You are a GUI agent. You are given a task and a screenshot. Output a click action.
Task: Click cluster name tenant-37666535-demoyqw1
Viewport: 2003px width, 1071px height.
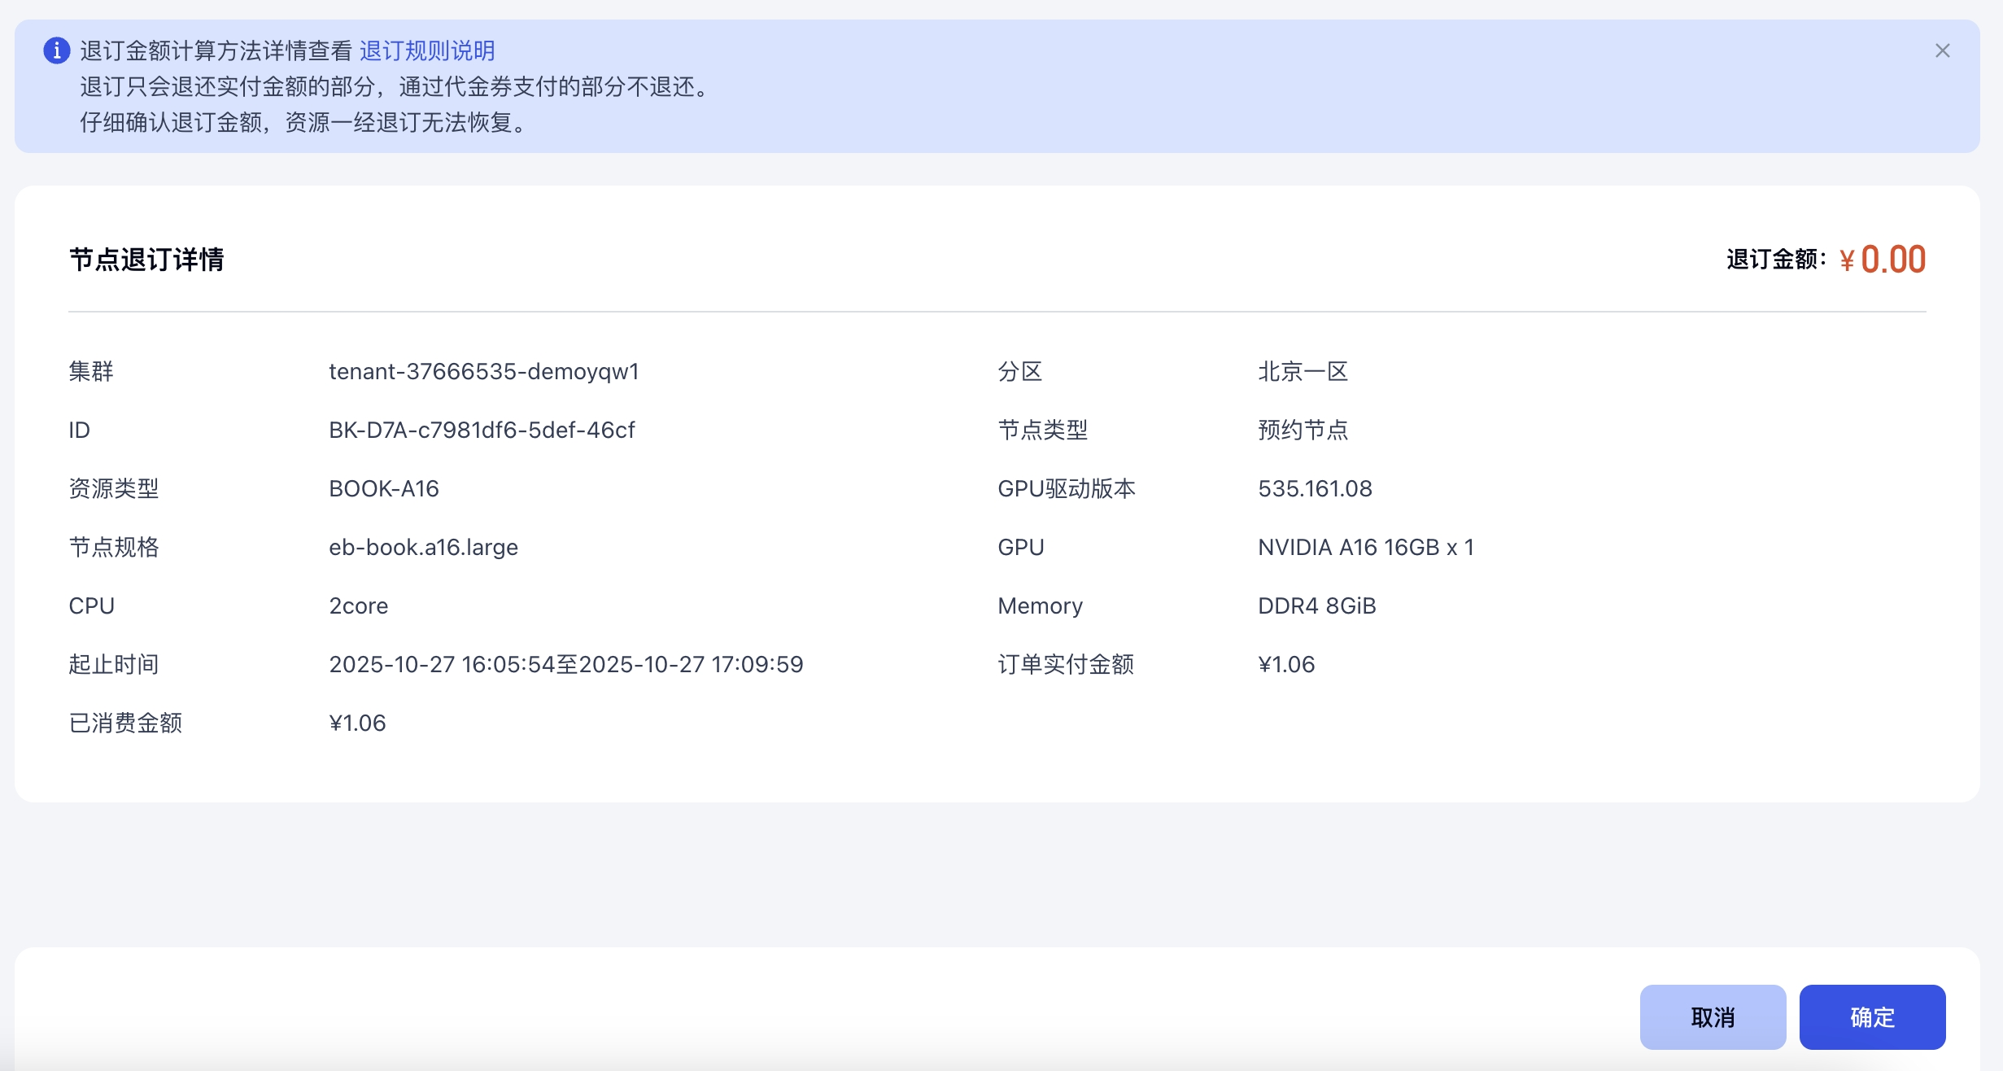click(483, 372)
